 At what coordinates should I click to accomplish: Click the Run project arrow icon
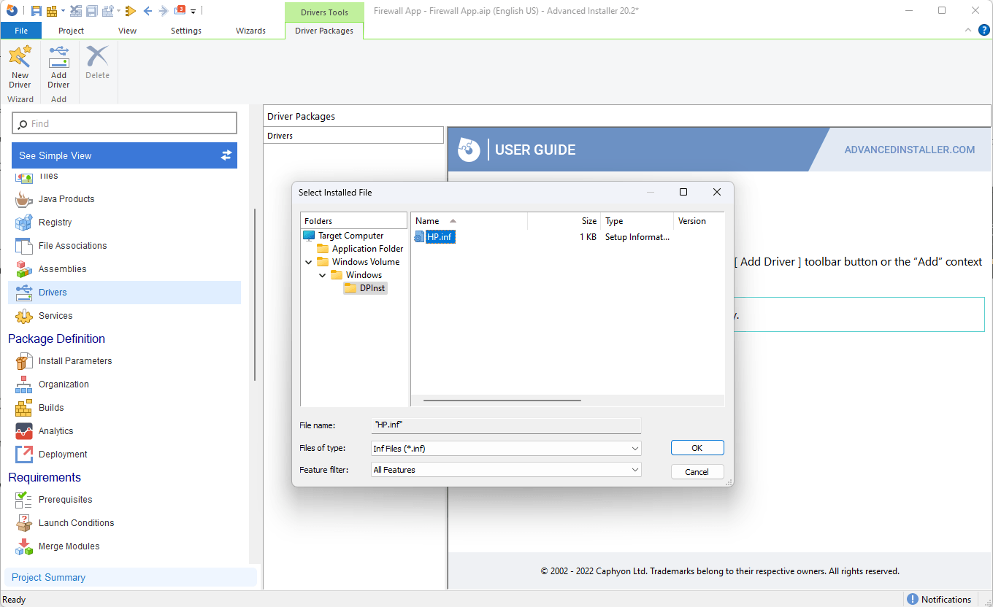pos(131,11)
